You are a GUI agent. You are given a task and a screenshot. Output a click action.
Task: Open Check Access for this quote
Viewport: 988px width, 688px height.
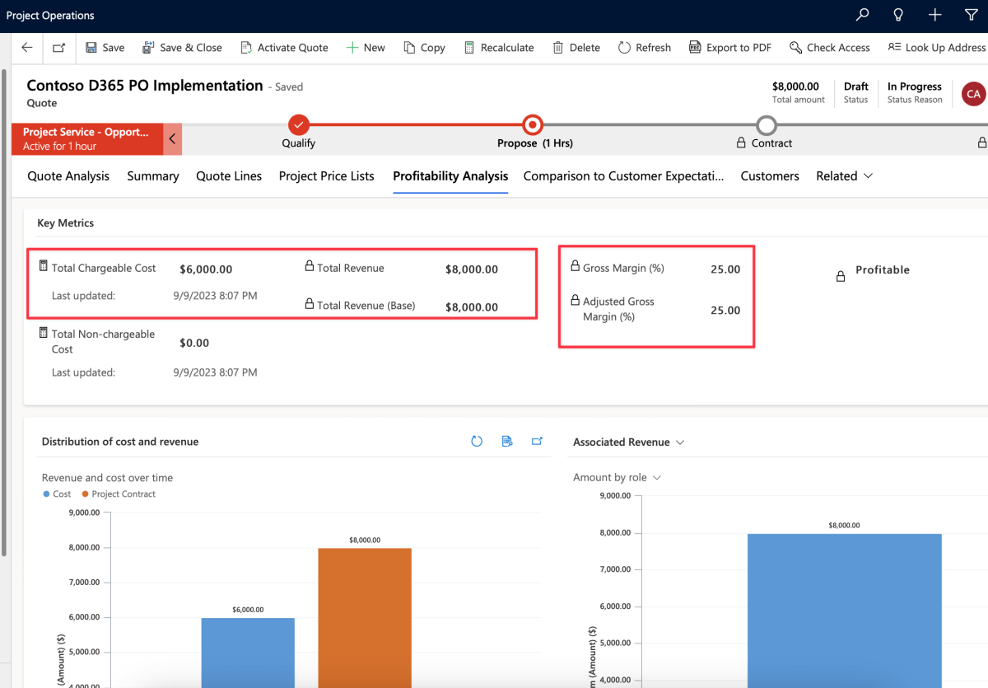click(830, 48)
